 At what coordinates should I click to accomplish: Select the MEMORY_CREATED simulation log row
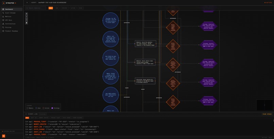53,124
